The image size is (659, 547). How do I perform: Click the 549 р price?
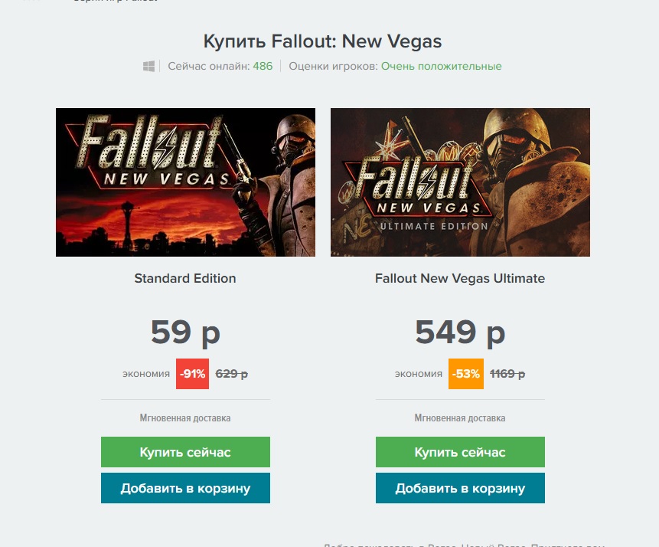[x=460, y=332]
